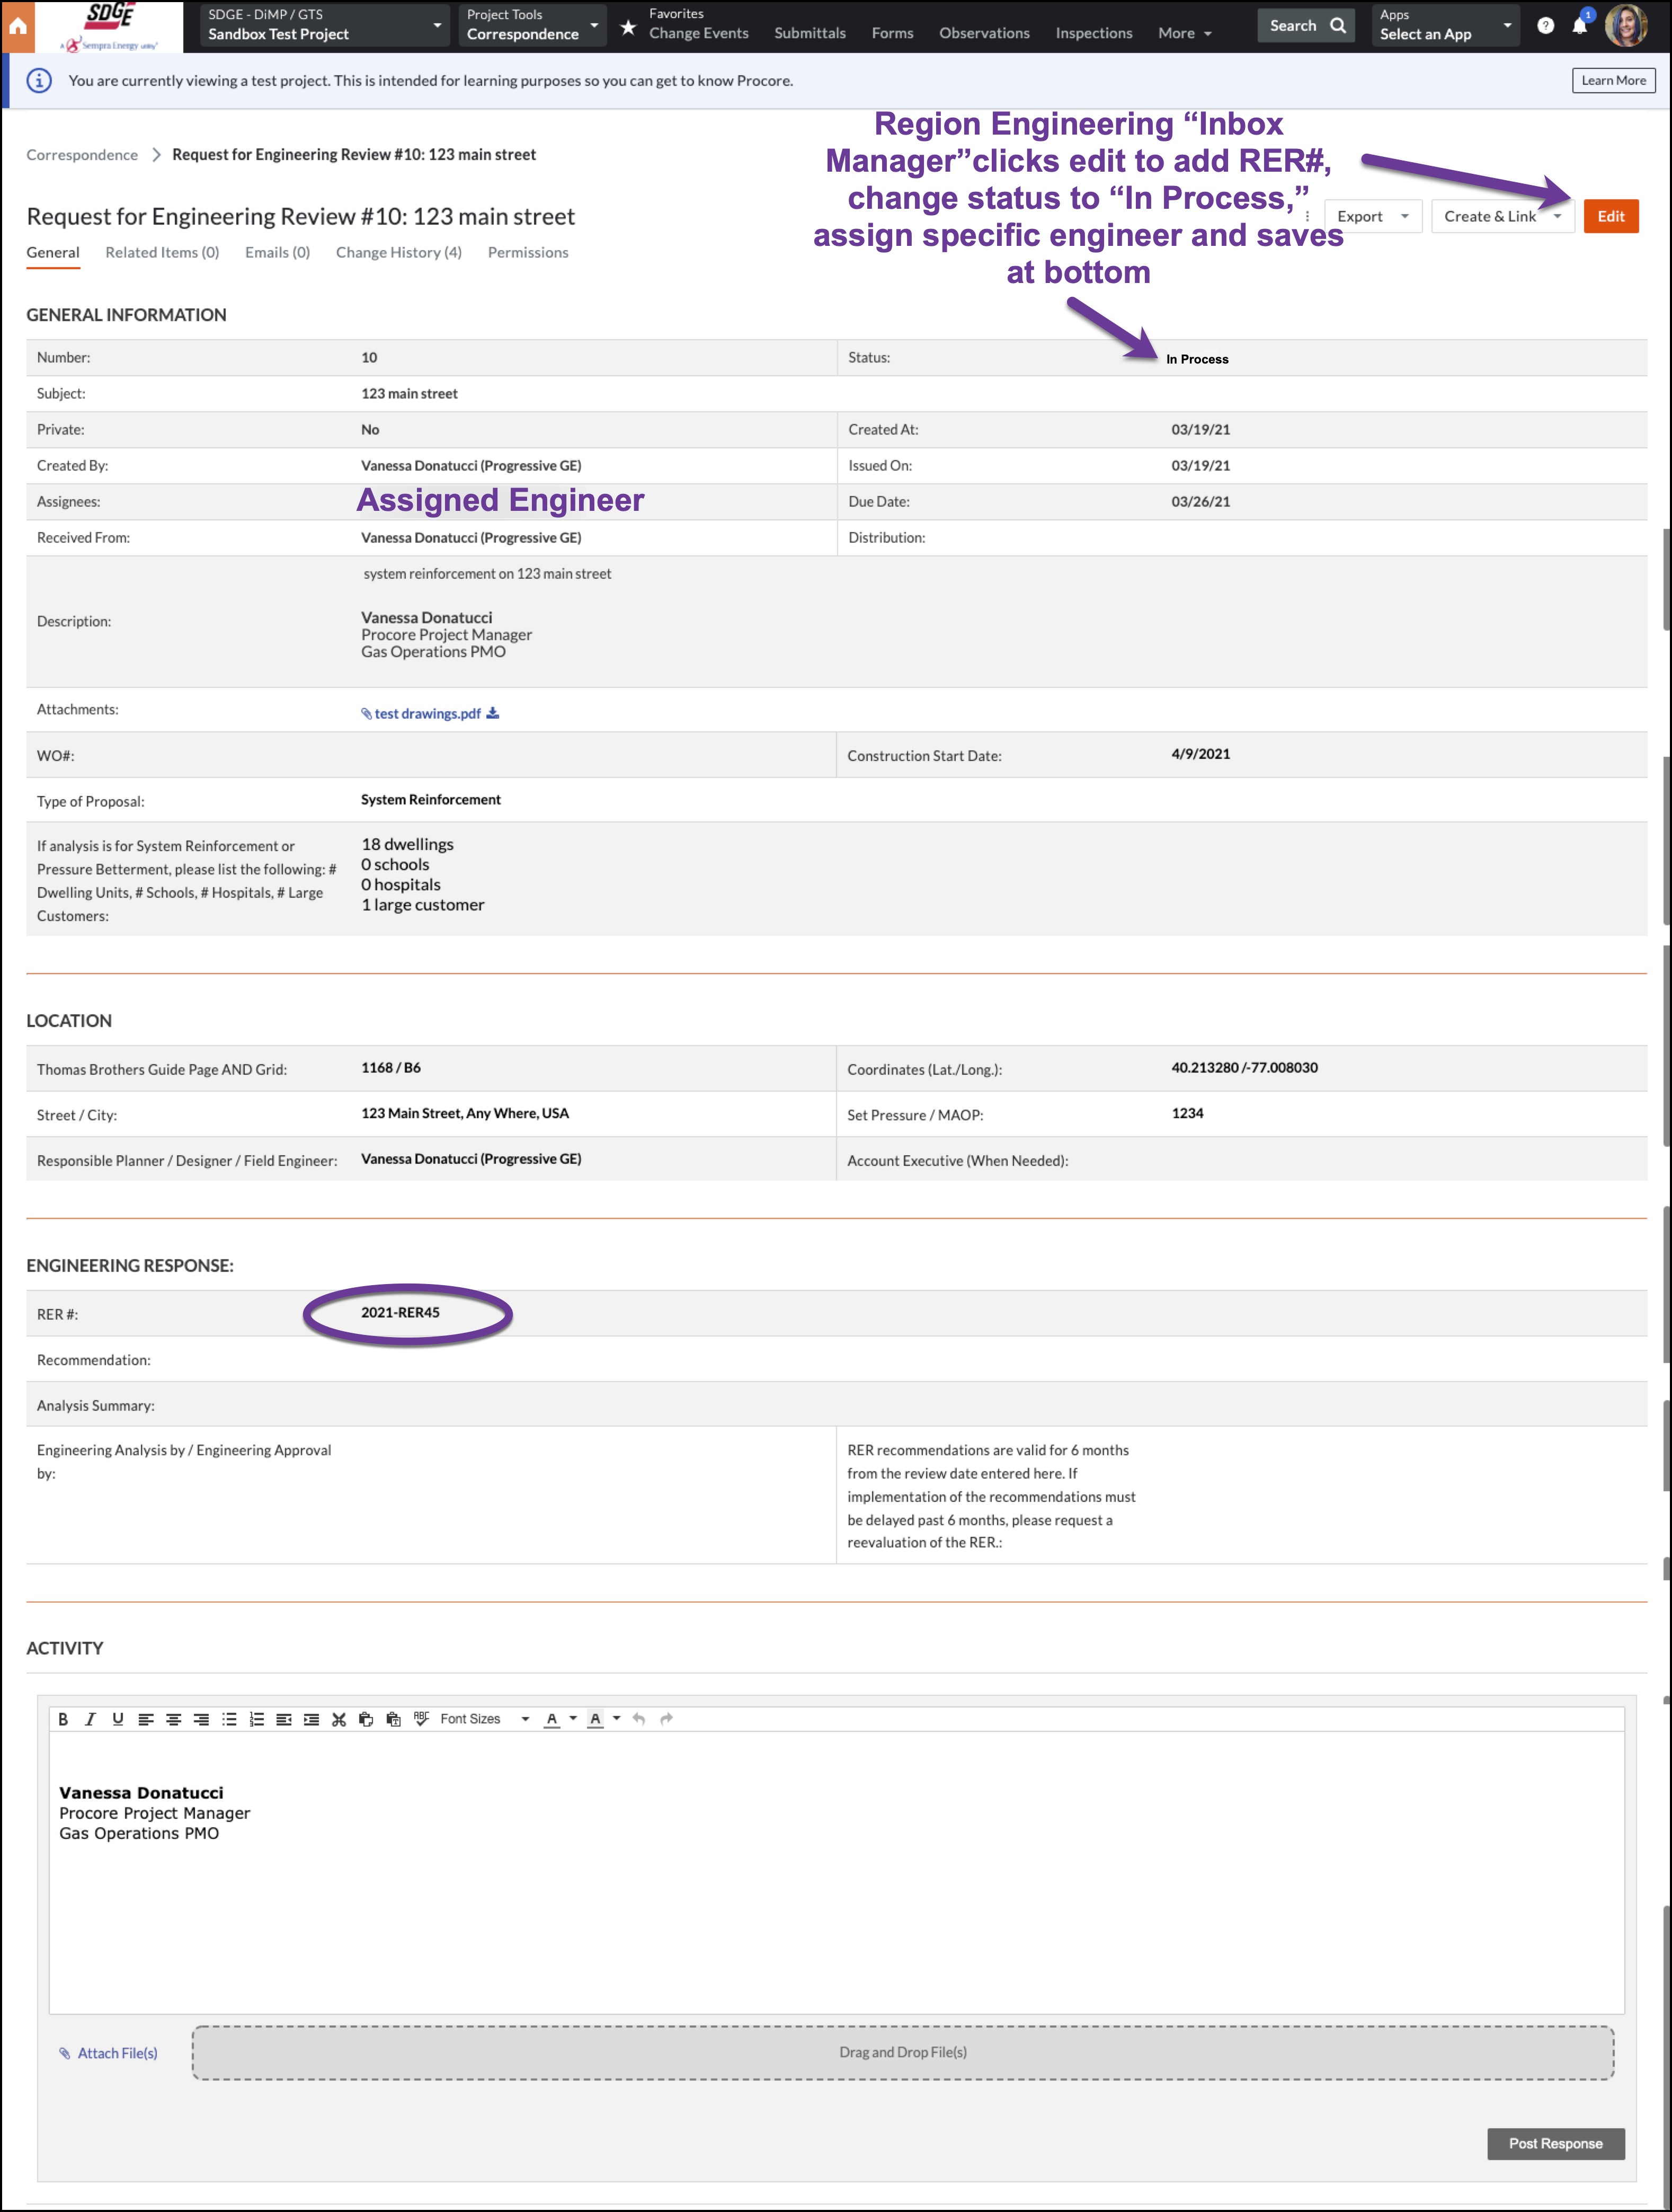This screenshot has width=1672, height=2212.
Task: Click the bulleted list icon
Action: 229,1719
